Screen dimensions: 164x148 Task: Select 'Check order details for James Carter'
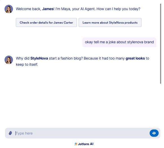[x=46, y=22]
